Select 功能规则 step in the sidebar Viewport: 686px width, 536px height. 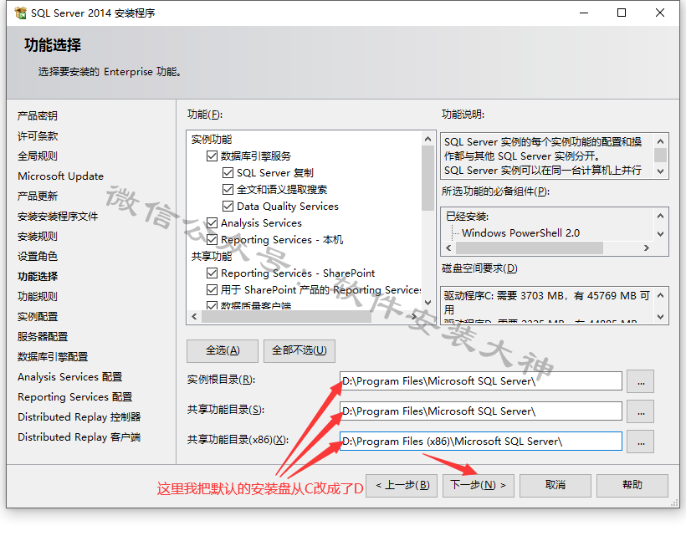click(38, 296)
